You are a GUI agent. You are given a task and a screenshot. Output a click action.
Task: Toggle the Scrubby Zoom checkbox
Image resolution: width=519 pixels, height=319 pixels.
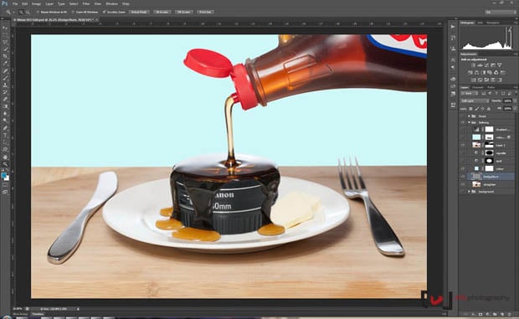click(104, 12)
